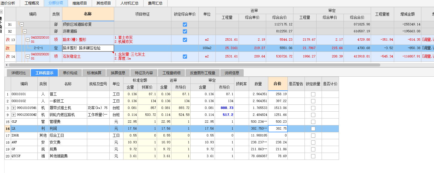
Task: Check 锁定数量 for 钢轮内燃压路机 row
Action: [313, 115]
